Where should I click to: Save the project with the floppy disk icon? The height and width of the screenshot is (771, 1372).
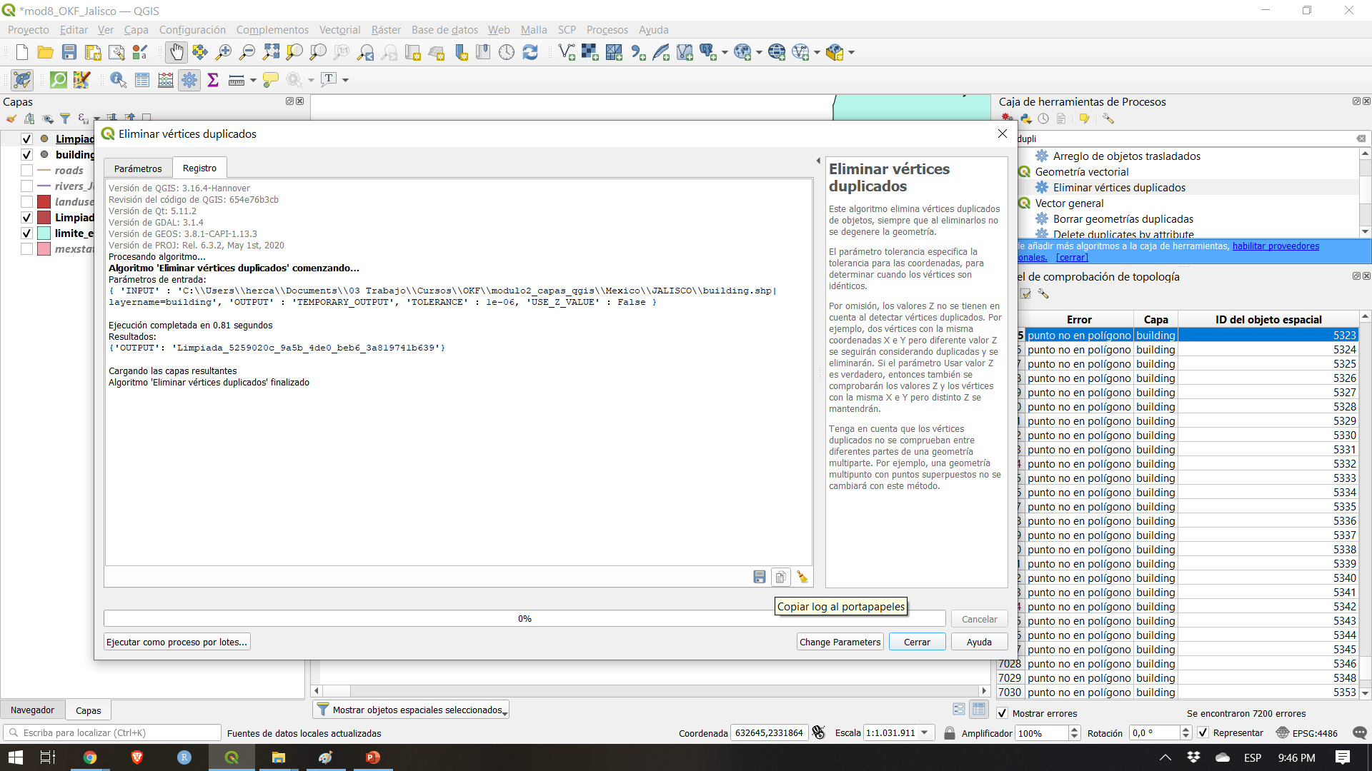tap(69, 52)
